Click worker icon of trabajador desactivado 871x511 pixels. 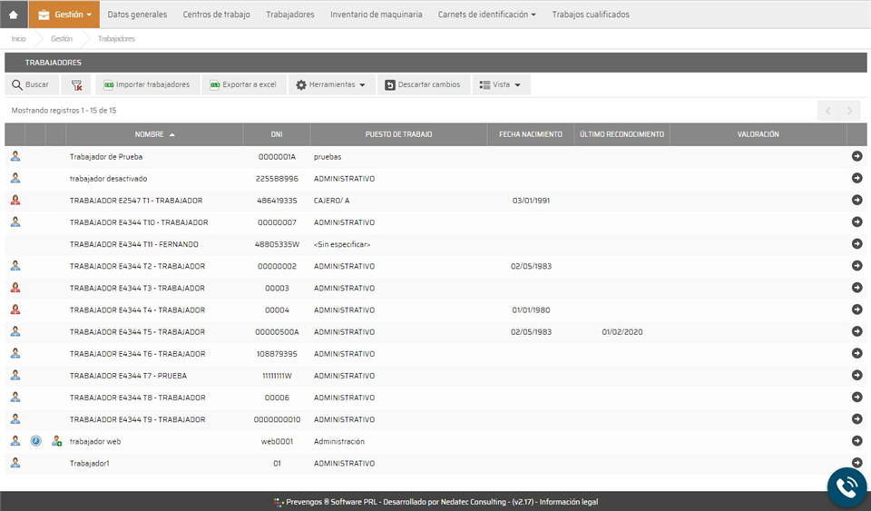(x=15, y=178)
